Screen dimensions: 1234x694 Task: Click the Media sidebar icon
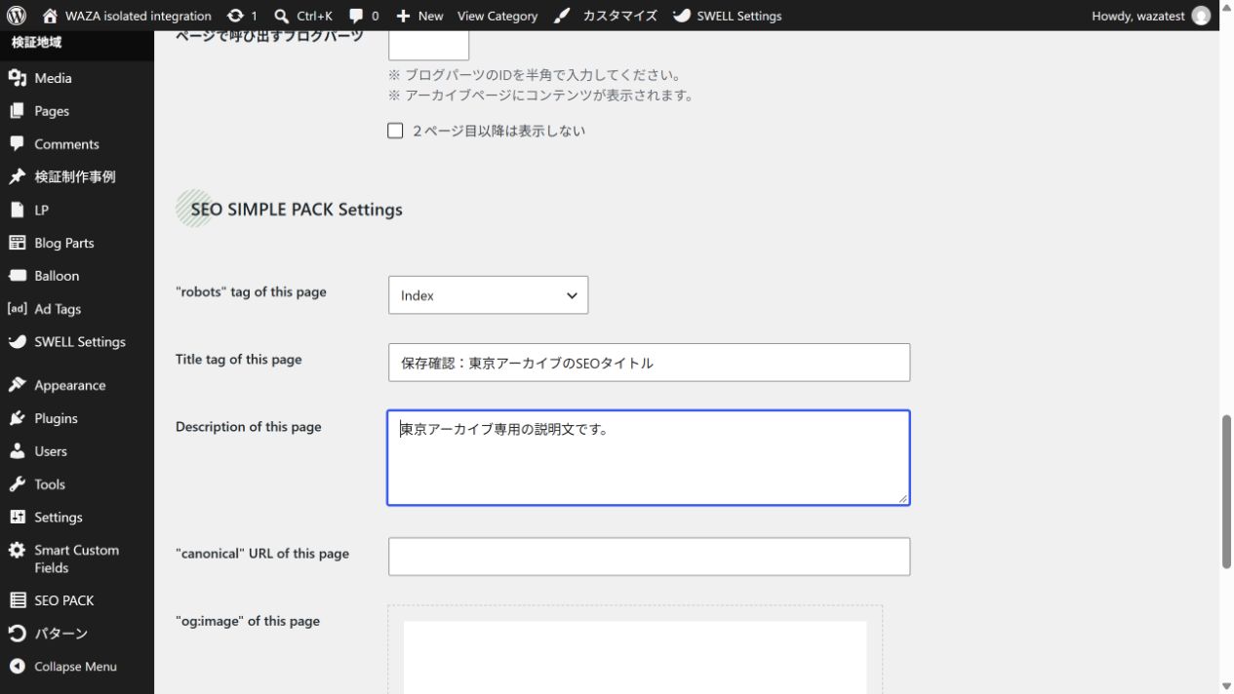(17, 78)
